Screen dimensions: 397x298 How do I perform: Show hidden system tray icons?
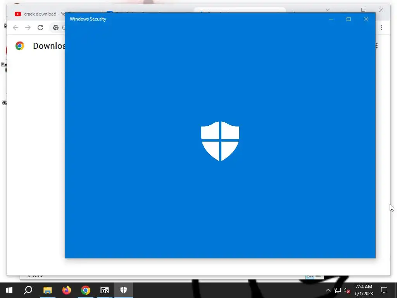point(328,290)
